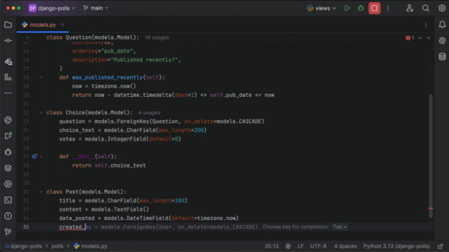
Task: Open the Git tool window icon
Action: tap(8, 232)
